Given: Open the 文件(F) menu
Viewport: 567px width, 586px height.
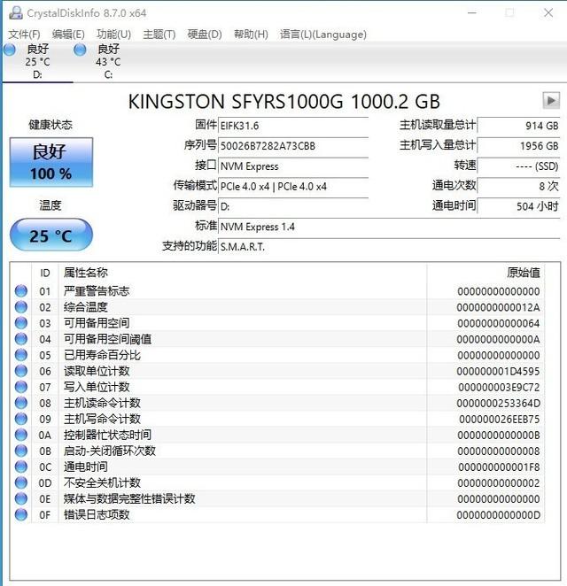Looking at the screenshot, I should pos(24,35).
